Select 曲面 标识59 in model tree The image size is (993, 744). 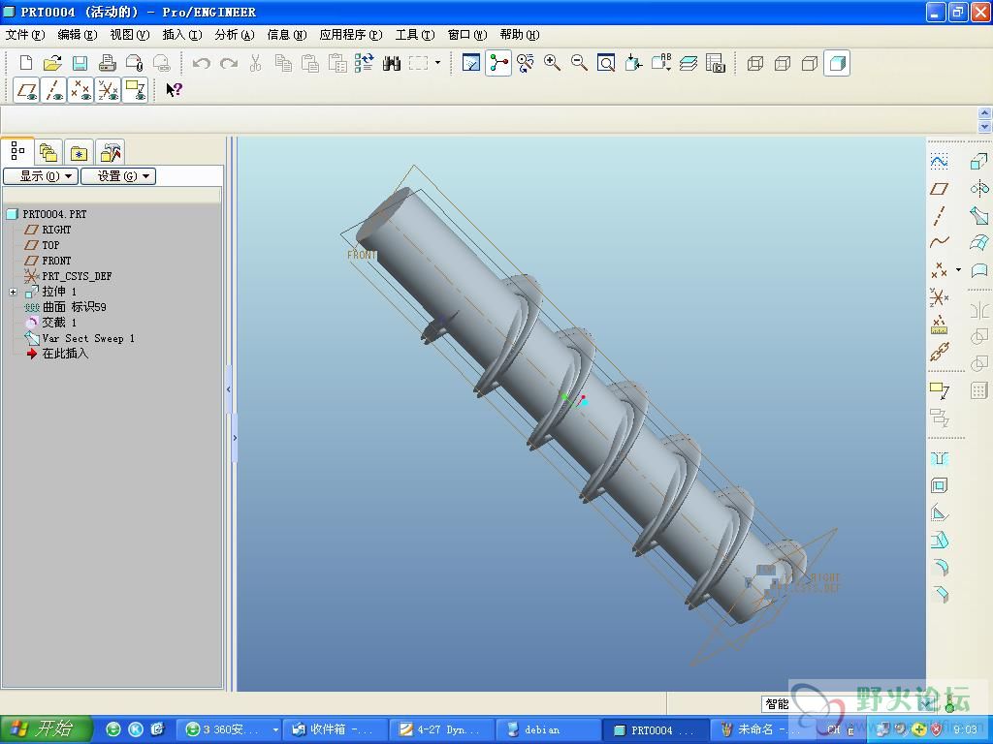tap(74, 307)
